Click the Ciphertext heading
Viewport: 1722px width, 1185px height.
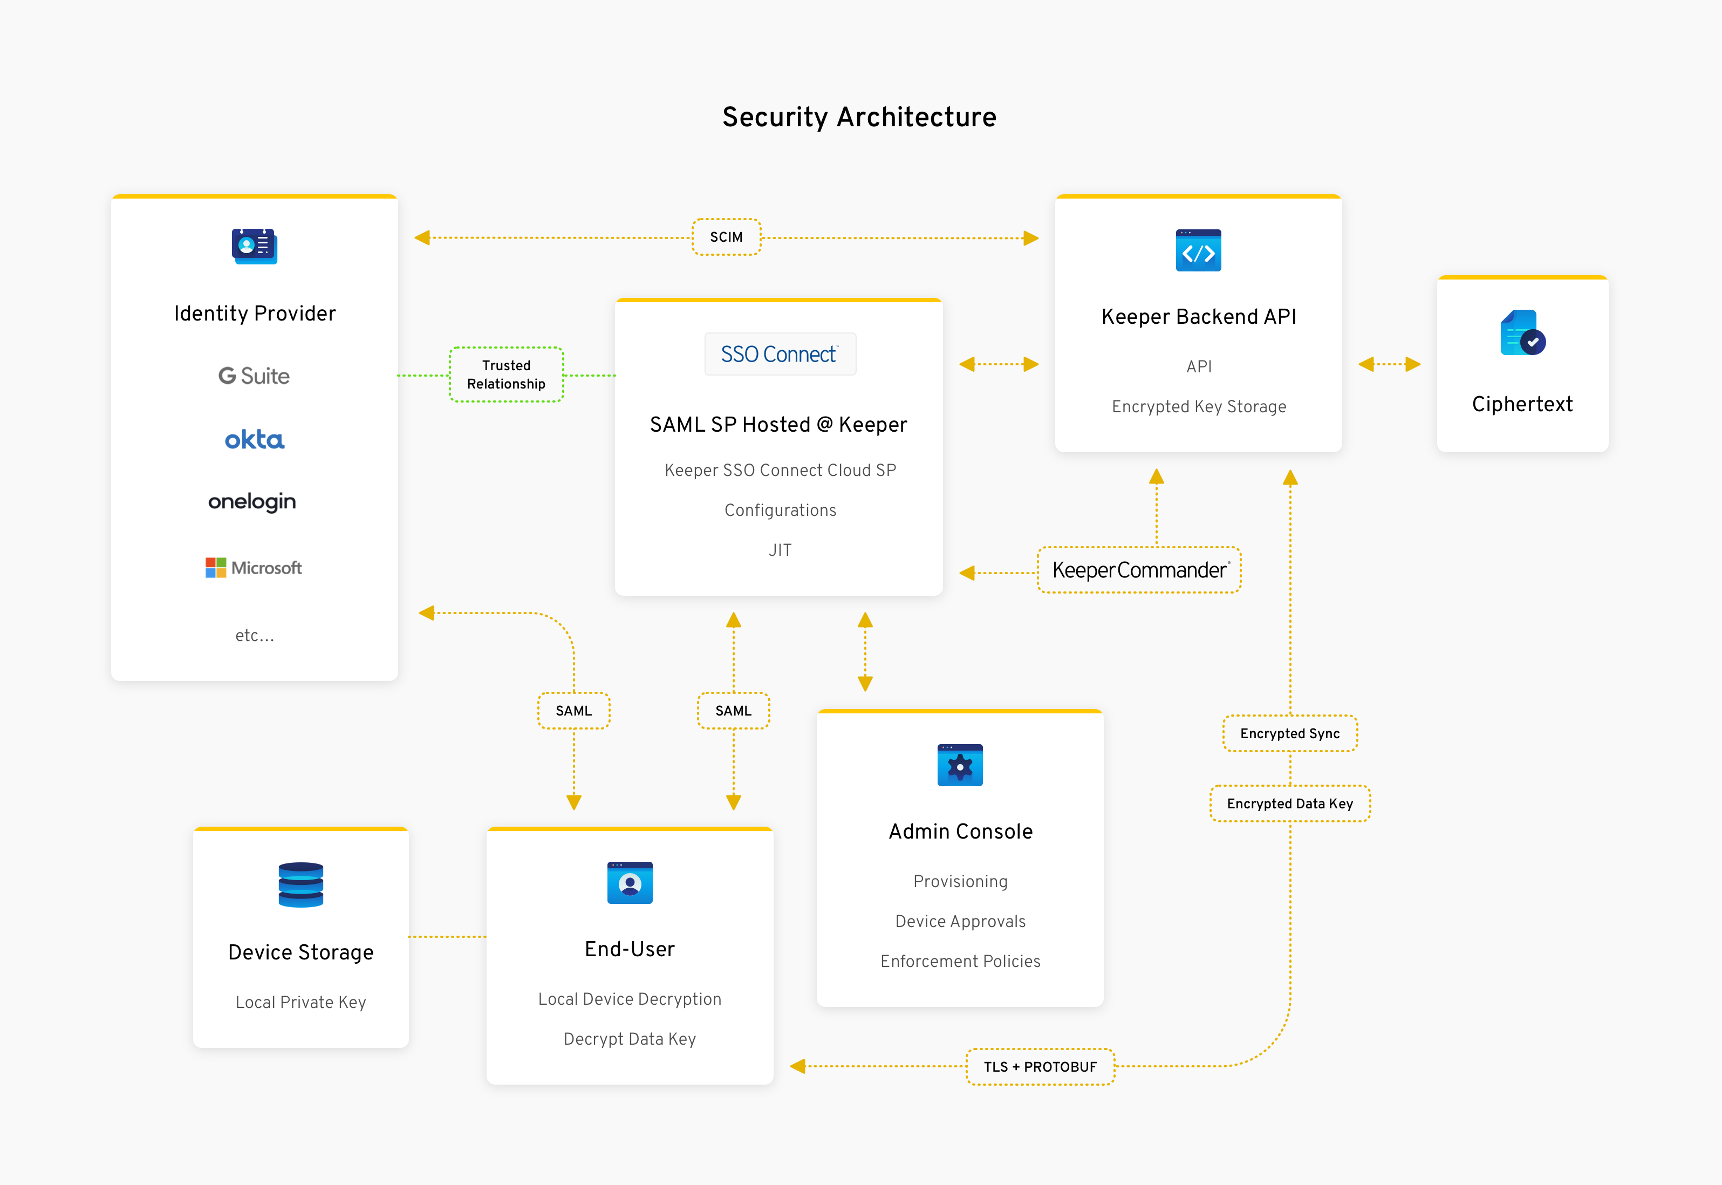[x=1522, y=404]
